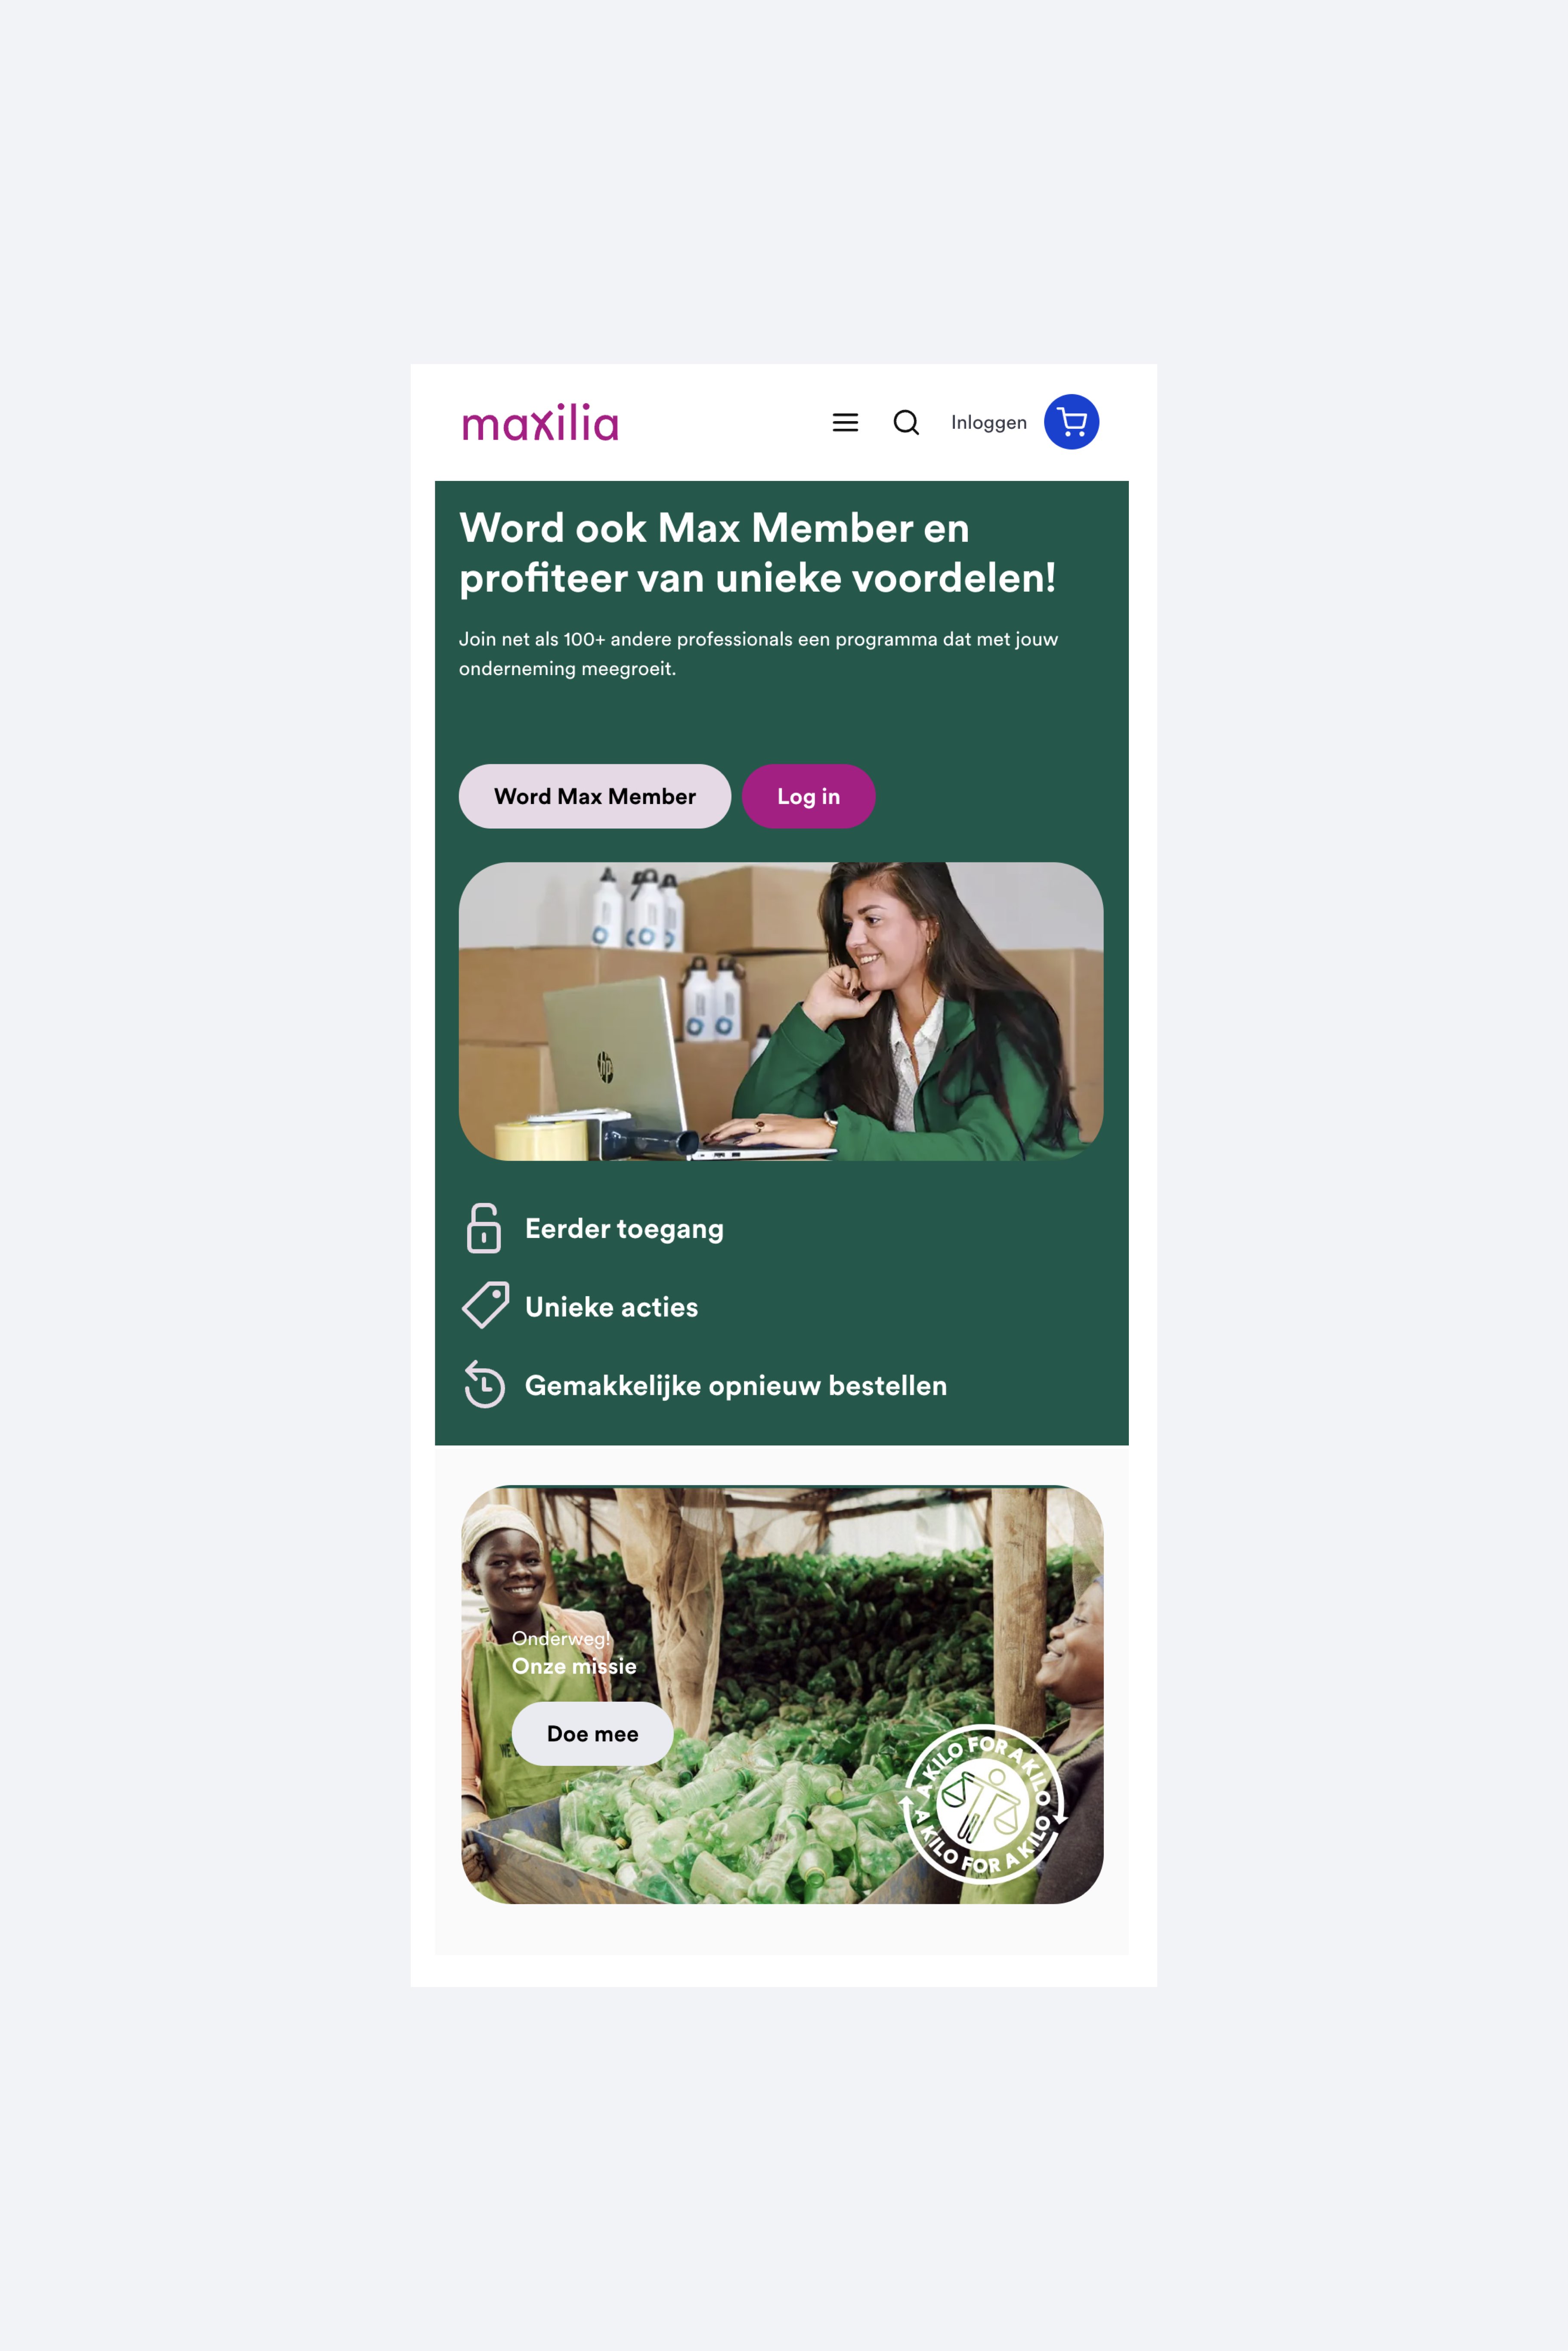Click the Eerder toegang benefit text
The width and height of the screenshot is (1568, 2351).
click(624, 1228)
